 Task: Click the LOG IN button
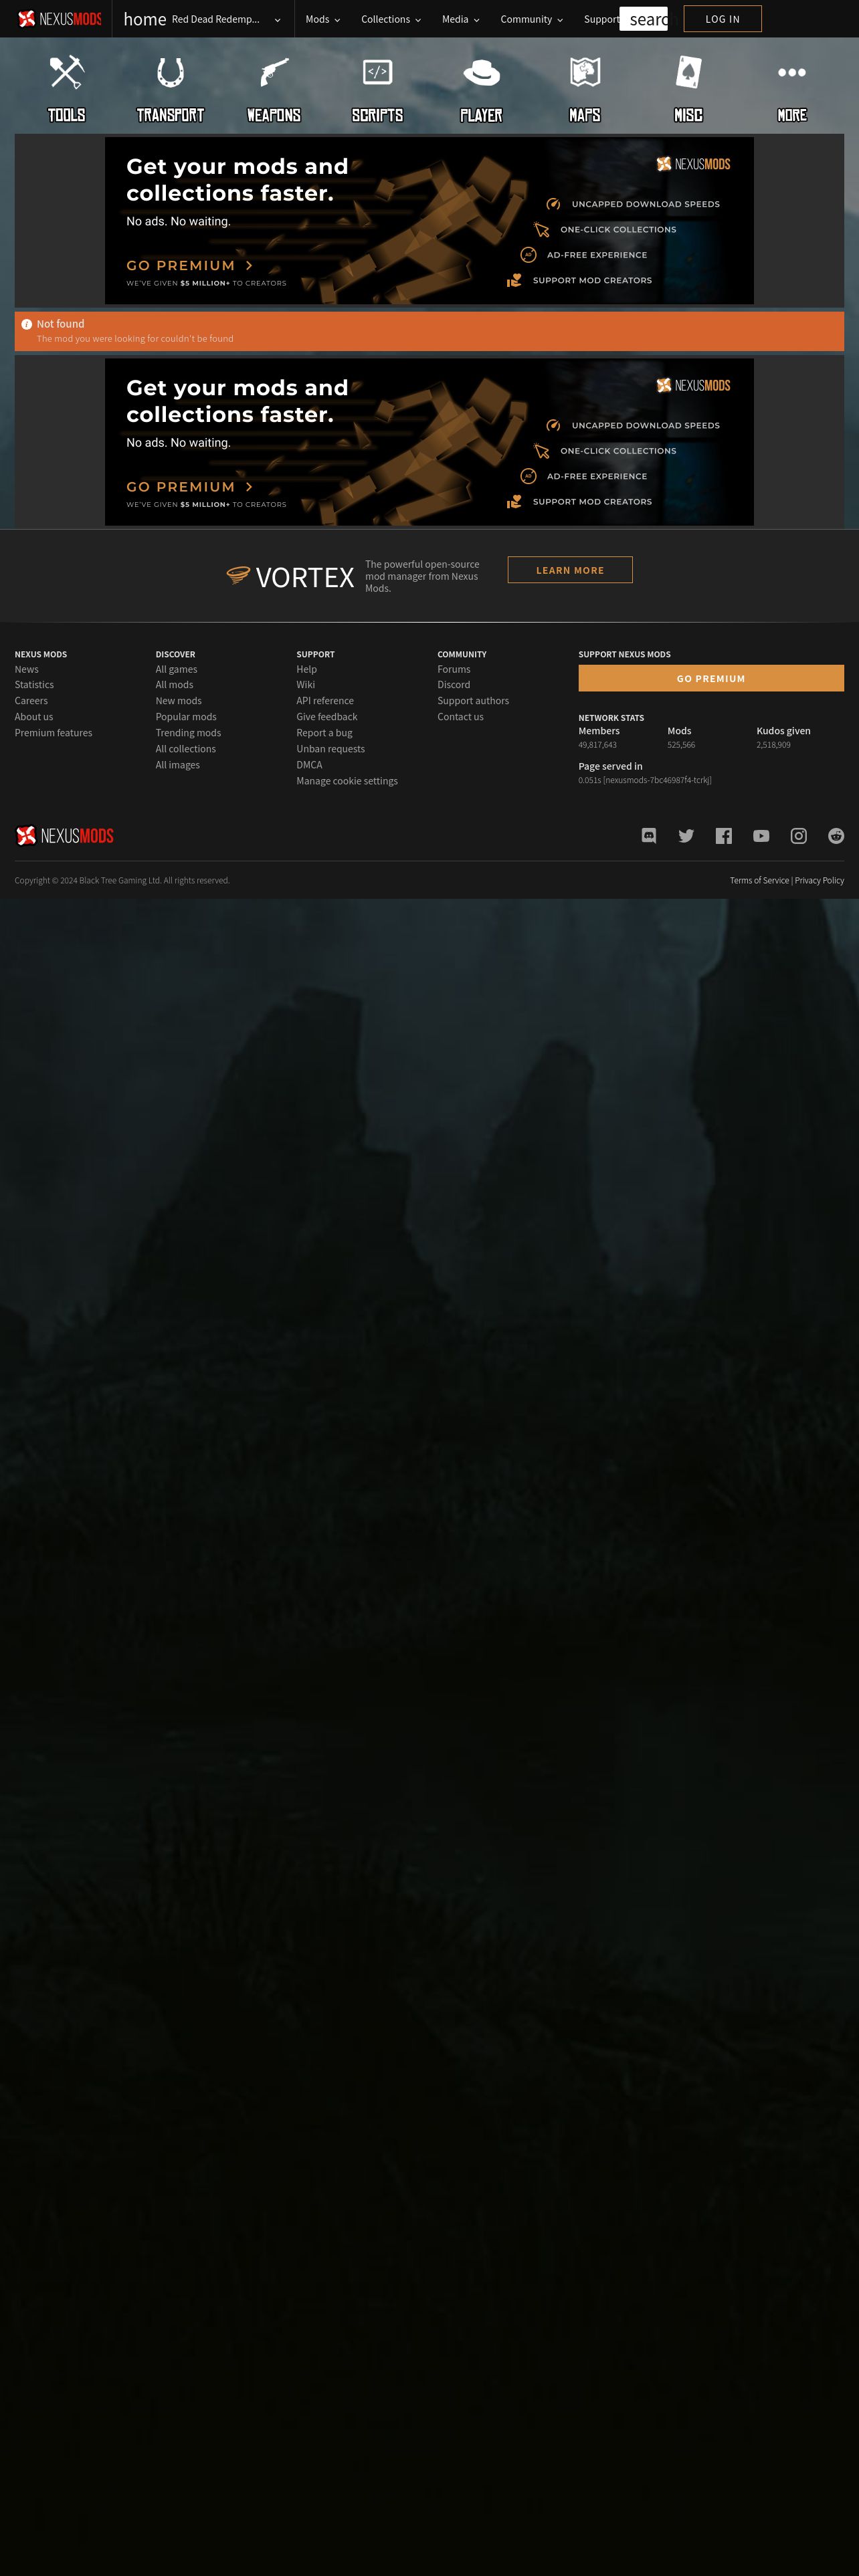click(722, 19)
